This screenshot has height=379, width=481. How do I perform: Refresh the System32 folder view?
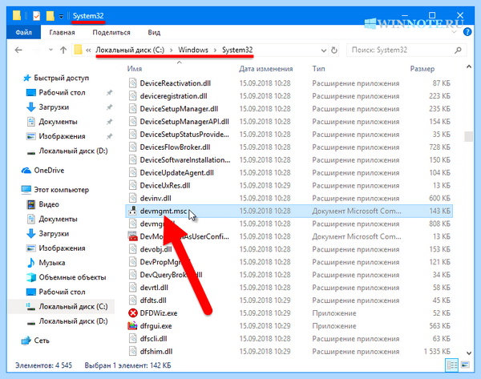(x=334, y=50)
